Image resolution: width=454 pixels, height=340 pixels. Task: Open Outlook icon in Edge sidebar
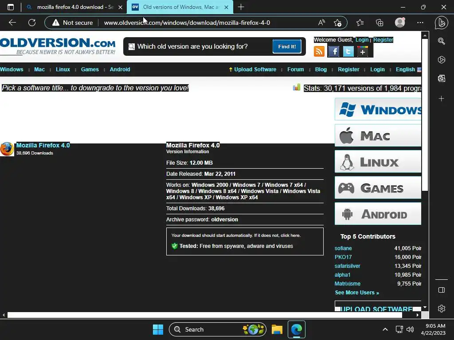point(441,78)
